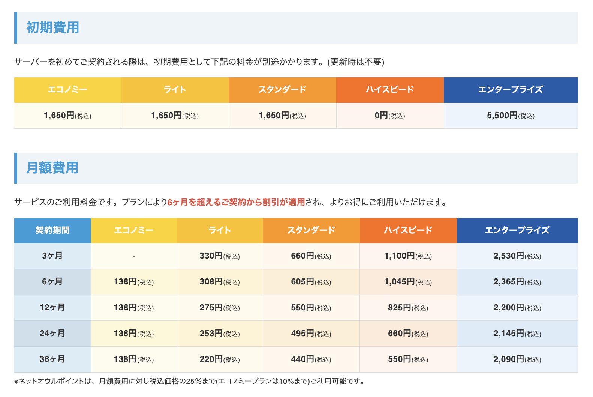Click エンタープライズ header in monthly fee table
This screenshot has height=397, width=593.
click(x=517, y=230)
